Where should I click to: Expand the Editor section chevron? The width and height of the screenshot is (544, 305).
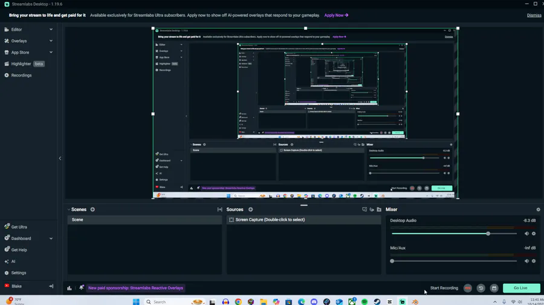tap(51, 30)
